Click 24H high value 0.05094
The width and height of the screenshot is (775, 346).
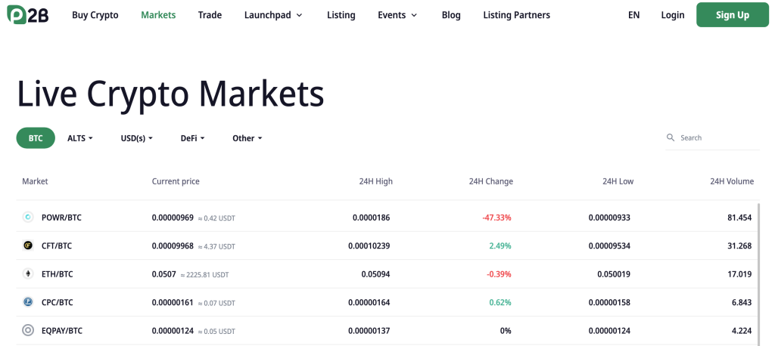(375, 274)
